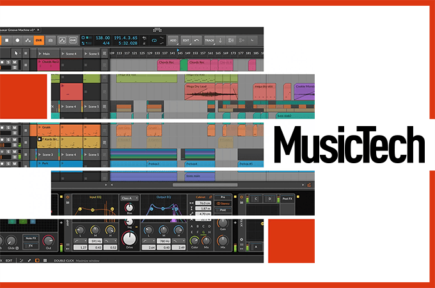The height and width of the screenshot is (288, 435).
Task: Toggle the arranger loop icon
Action: pyautogui.click(x=154, y=40)
